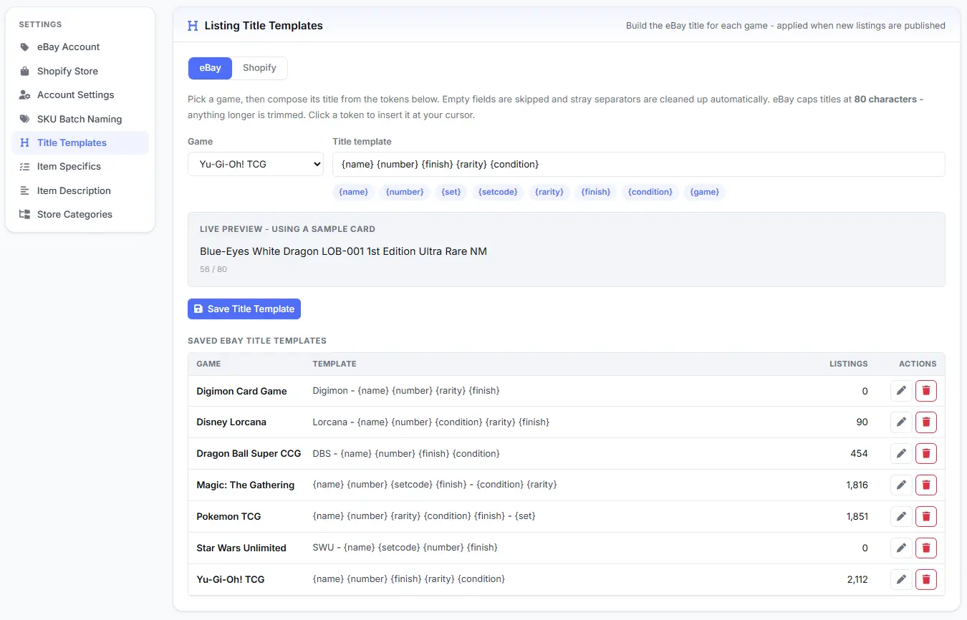Delete the Pokemon TCG template
The height and width of the screenshot is (620, 967).
pos(926,516)
